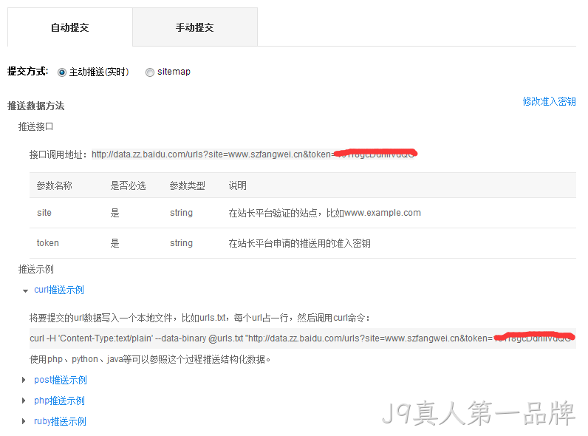The height and width of the screenshot is (436, 588).
Task: Click the 参数名称 column header
Action: click(55, 185)
